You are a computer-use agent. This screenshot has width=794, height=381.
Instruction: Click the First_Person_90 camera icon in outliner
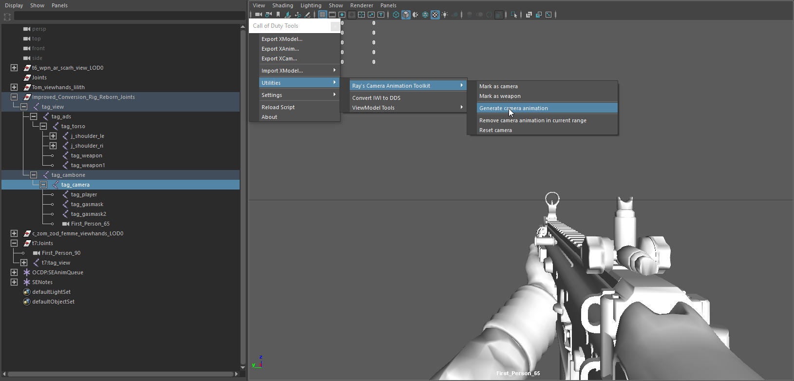point(37,253)
